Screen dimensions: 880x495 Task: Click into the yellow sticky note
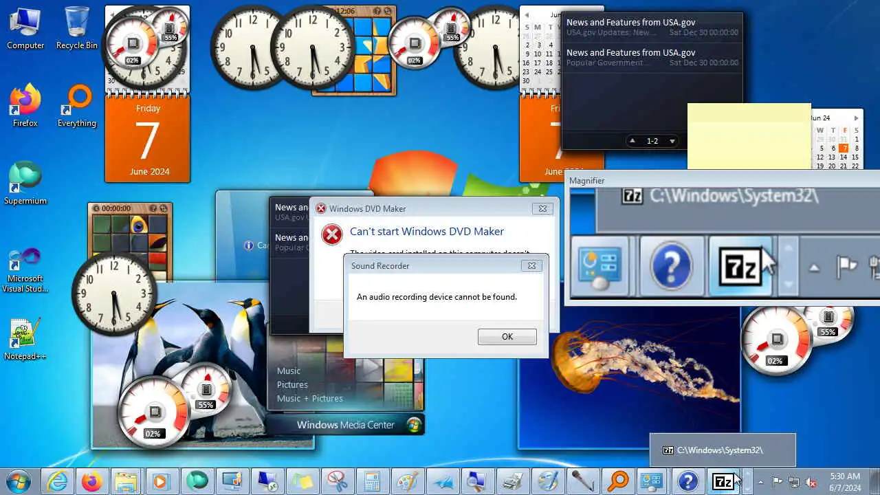(x=749, y=135)
